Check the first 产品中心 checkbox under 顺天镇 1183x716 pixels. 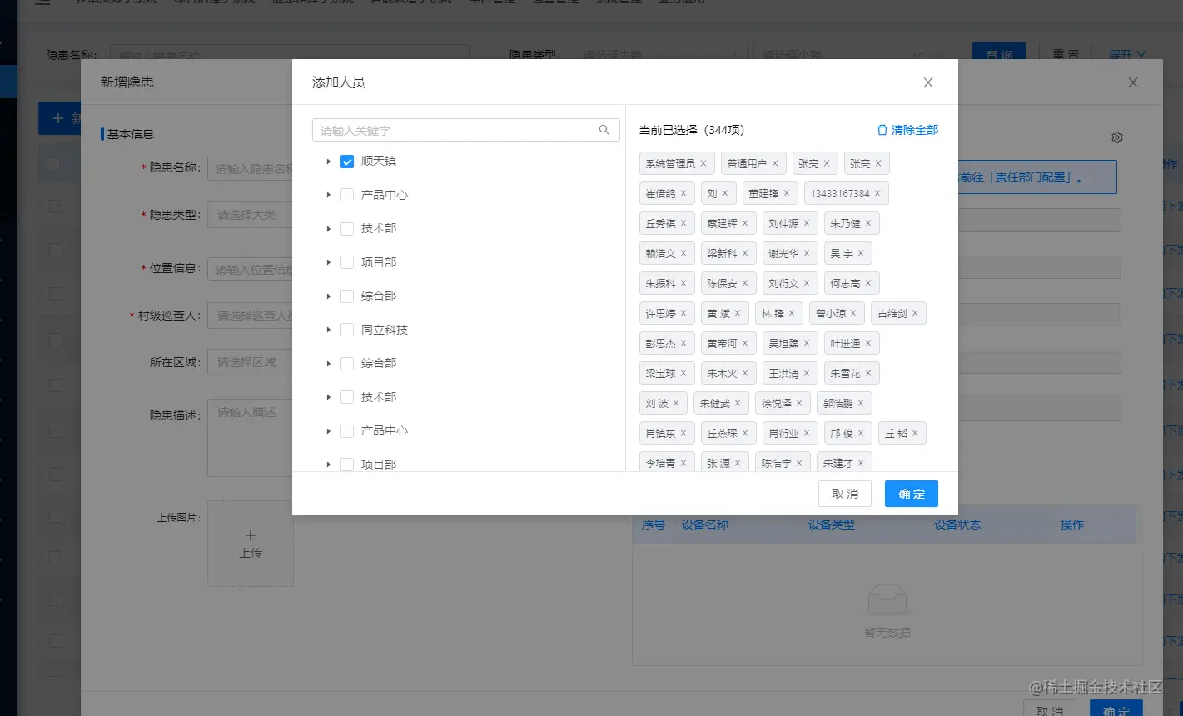(x=347, y=195)
